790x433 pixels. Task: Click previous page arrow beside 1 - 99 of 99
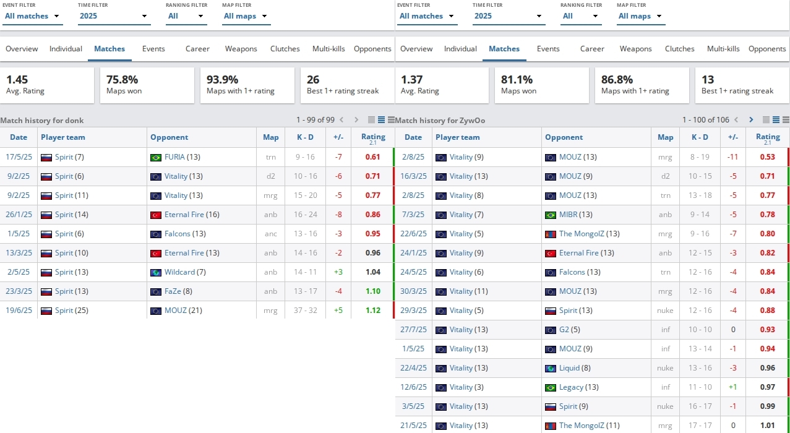(x=340, y=120)
